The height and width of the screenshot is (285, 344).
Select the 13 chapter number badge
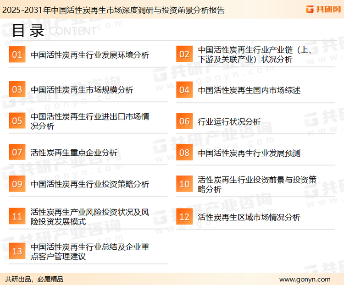coord(17,252)
